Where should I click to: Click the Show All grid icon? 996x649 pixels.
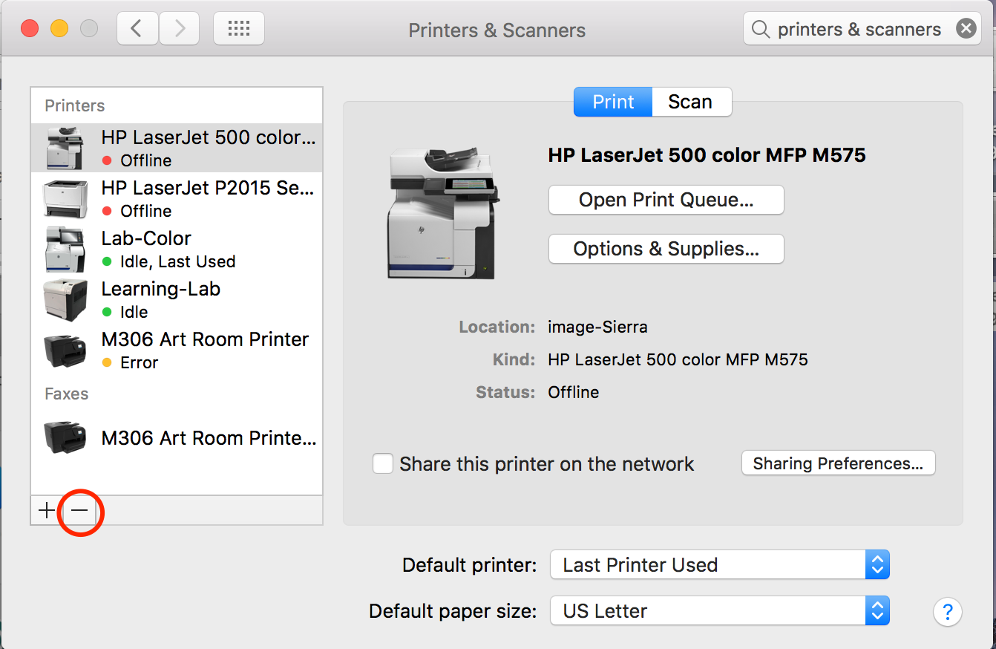[x=238, y=29]
